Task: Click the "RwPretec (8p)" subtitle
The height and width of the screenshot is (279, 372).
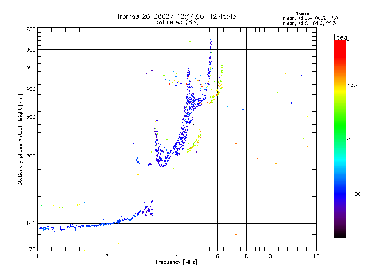Action: click(x=176, y=22)
